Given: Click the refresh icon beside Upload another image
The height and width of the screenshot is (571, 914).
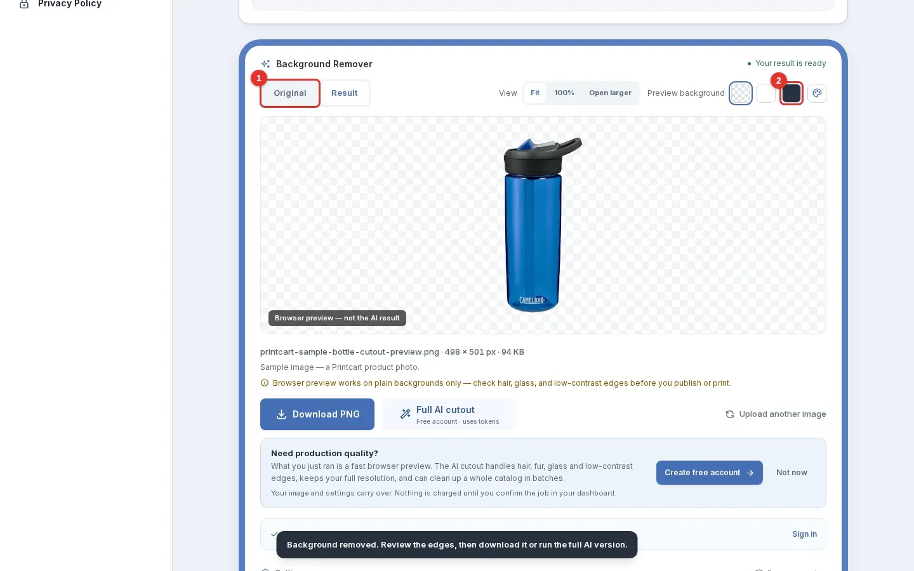Looking at the screenshot, I should 730,414.
